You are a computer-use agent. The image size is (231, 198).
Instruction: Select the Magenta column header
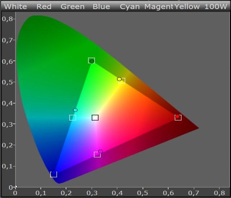point(159,7)
